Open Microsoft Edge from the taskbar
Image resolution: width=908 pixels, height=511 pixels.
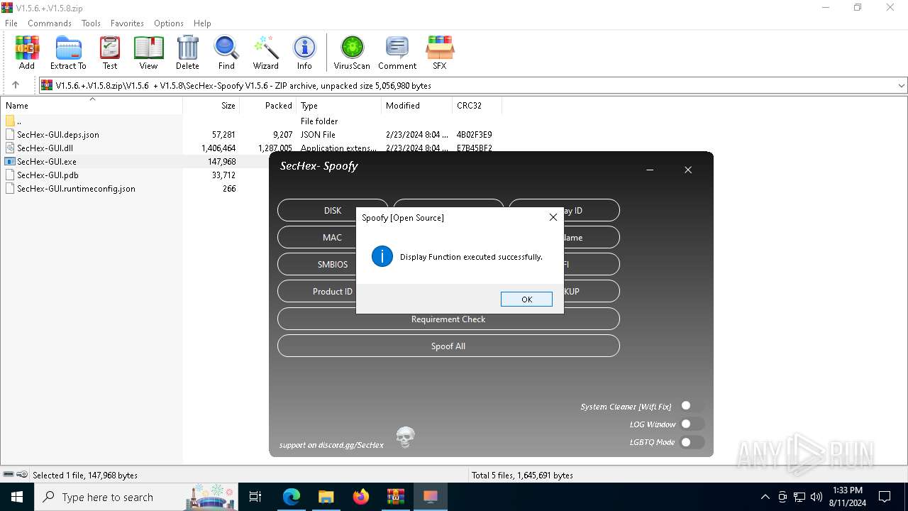[x=292, y=497]
